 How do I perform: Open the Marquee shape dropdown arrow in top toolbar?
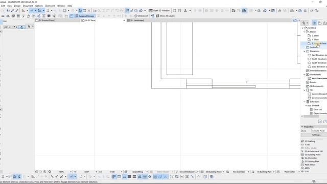(x=68, y=10)
